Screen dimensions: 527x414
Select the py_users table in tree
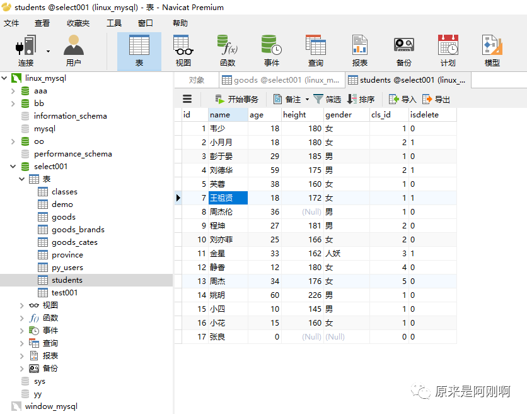[67, 268]
